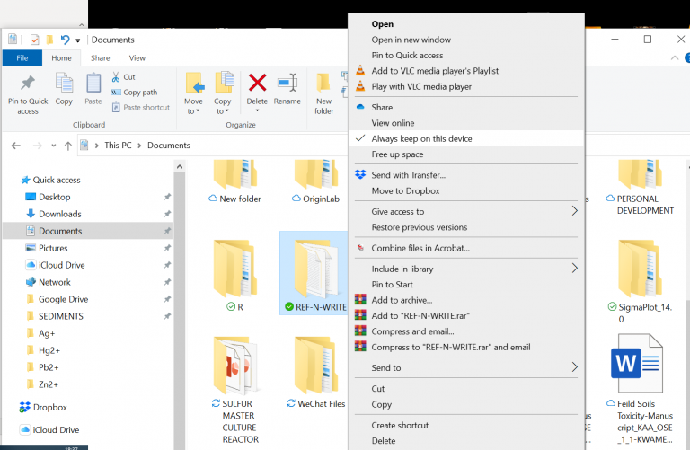
Task: Click the Cut scissors icon in ribbon
Action: (117, 77)
